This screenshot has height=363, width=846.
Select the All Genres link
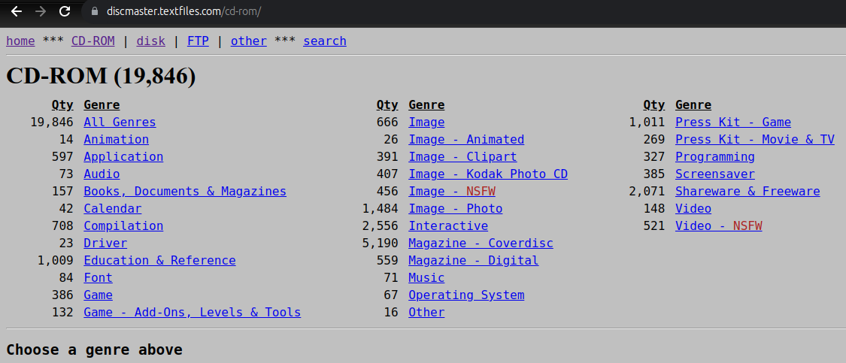point(120,123)
